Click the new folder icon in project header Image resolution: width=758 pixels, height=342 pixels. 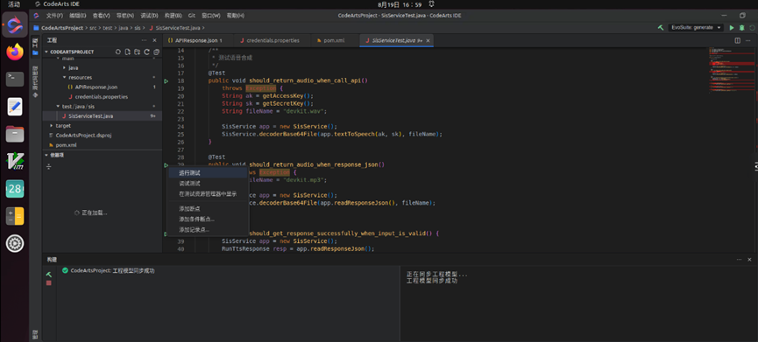click(x=138, y=52)
